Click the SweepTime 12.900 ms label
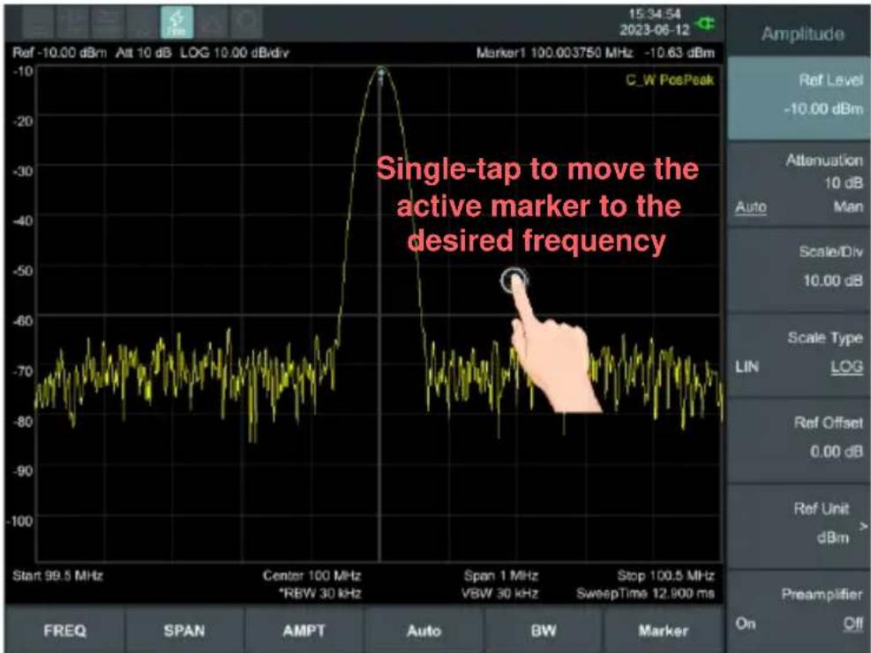Screen dimensions: 871x653 (x=645, y=594)
